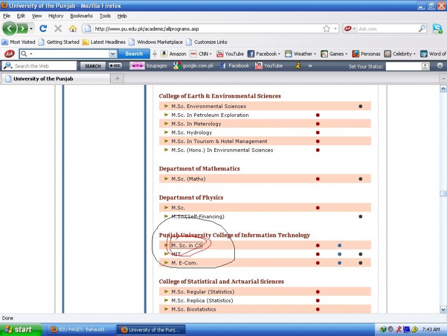Click the Stop loading icon
The width and height of the screenshot is (447, 336).
[58, 29]
